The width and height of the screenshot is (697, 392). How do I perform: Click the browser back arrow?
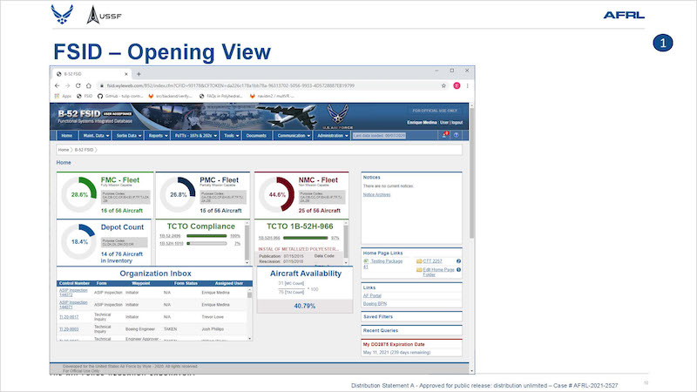pos(57,85)
